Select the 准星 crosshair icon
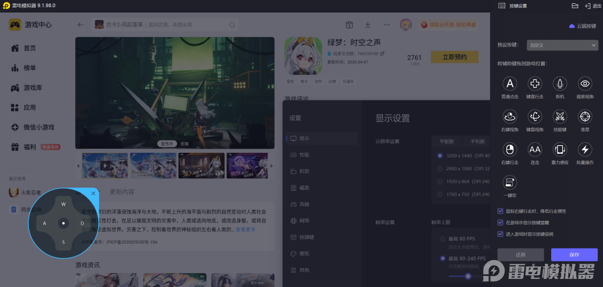This screenshot has width=603, height=287. tap(585, 116)
